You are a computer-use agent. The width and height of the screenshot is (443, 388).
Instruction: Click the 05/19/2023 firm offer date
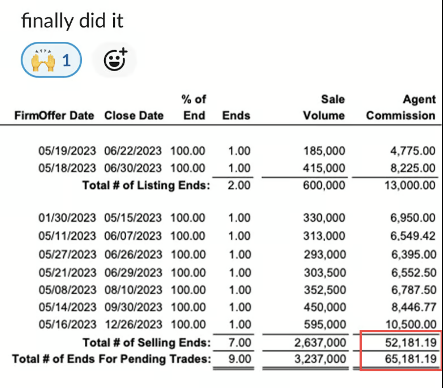67,151
